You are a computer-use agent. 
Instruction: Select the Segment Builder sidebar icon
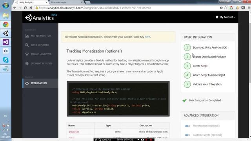click(x=27, y=63)
